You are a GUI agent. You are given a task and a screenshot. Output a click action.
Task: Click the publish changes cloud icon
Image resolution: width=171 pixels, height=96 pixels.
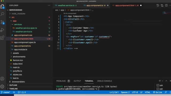(14, 92)
